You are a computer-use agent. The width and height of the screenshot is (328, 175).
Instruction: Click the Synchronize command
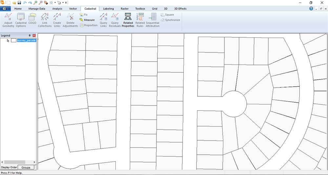coord(171,20)
